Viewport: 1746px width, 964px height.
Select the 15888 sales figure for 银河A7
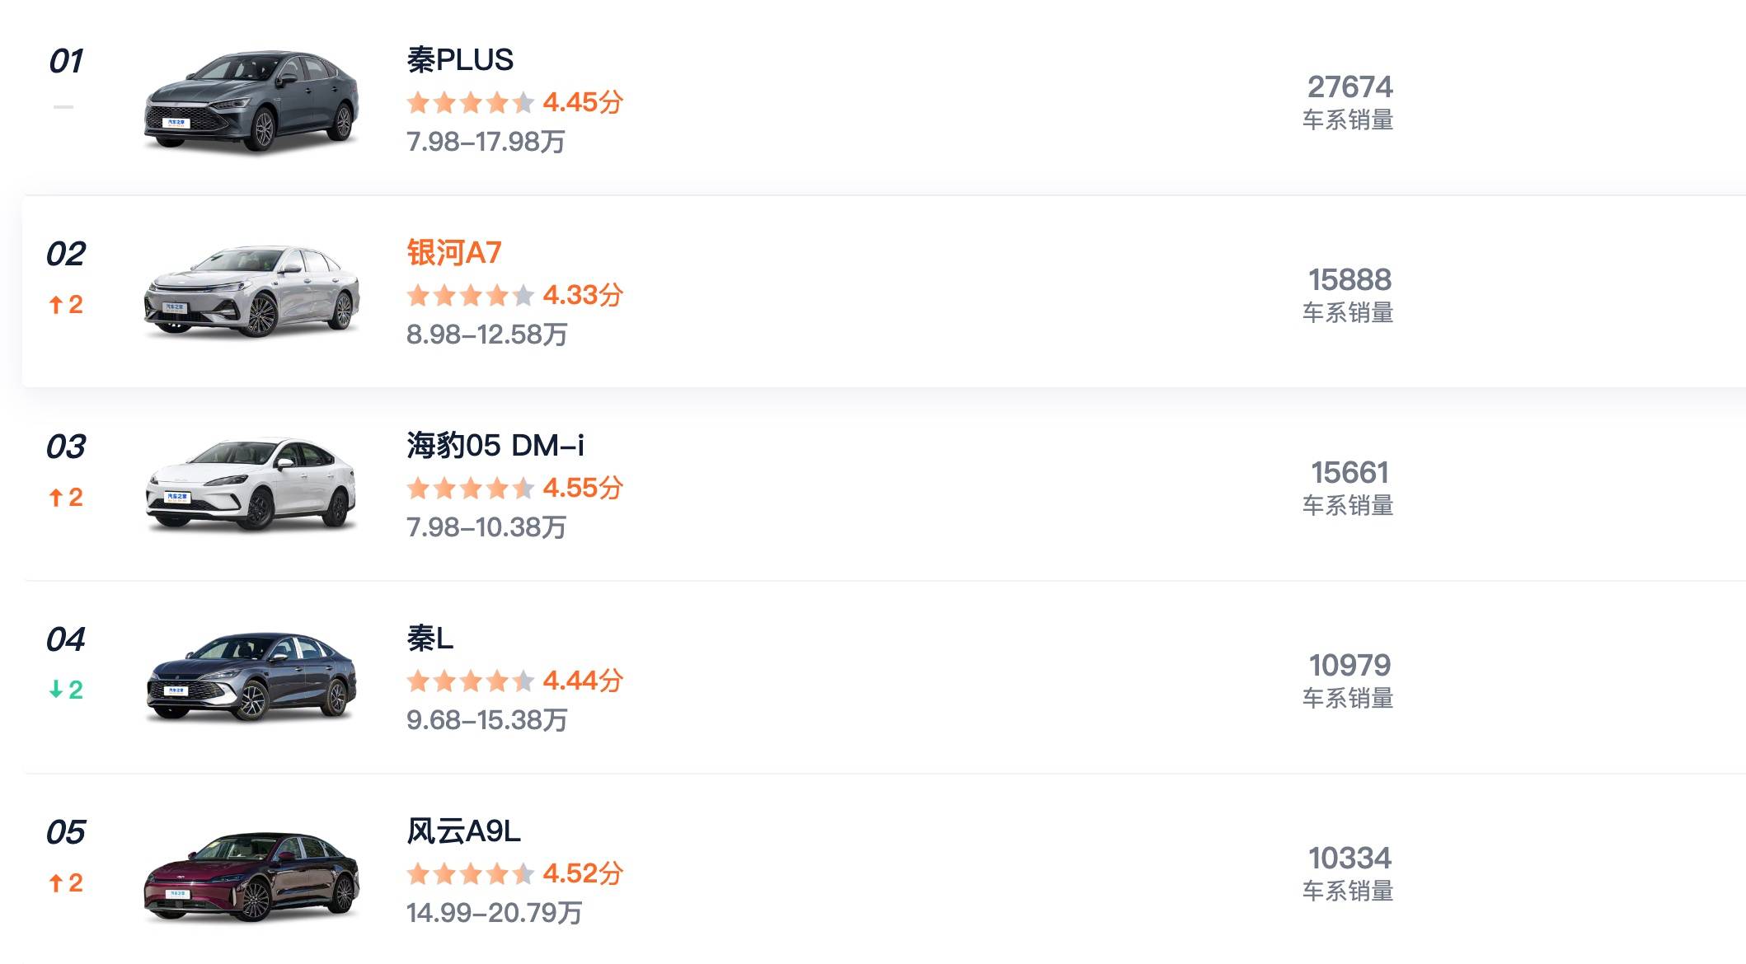tap(1349, 280)
